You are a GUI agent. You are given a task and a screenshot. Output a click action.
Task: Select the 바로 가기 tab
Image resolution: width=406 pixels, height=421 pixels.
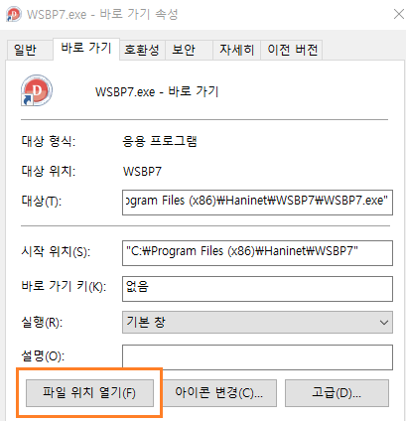tap(86, 49)
